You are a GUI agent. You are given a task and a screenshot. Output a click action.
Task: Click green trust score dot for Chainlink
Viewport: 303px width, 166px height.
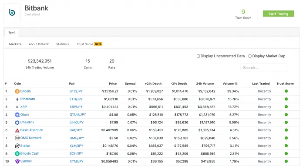pos(286,123)
